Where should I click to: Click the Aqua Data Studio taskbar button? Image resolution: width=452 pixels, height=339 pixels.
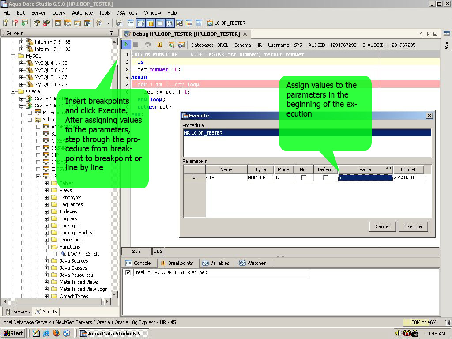point(114,334)
